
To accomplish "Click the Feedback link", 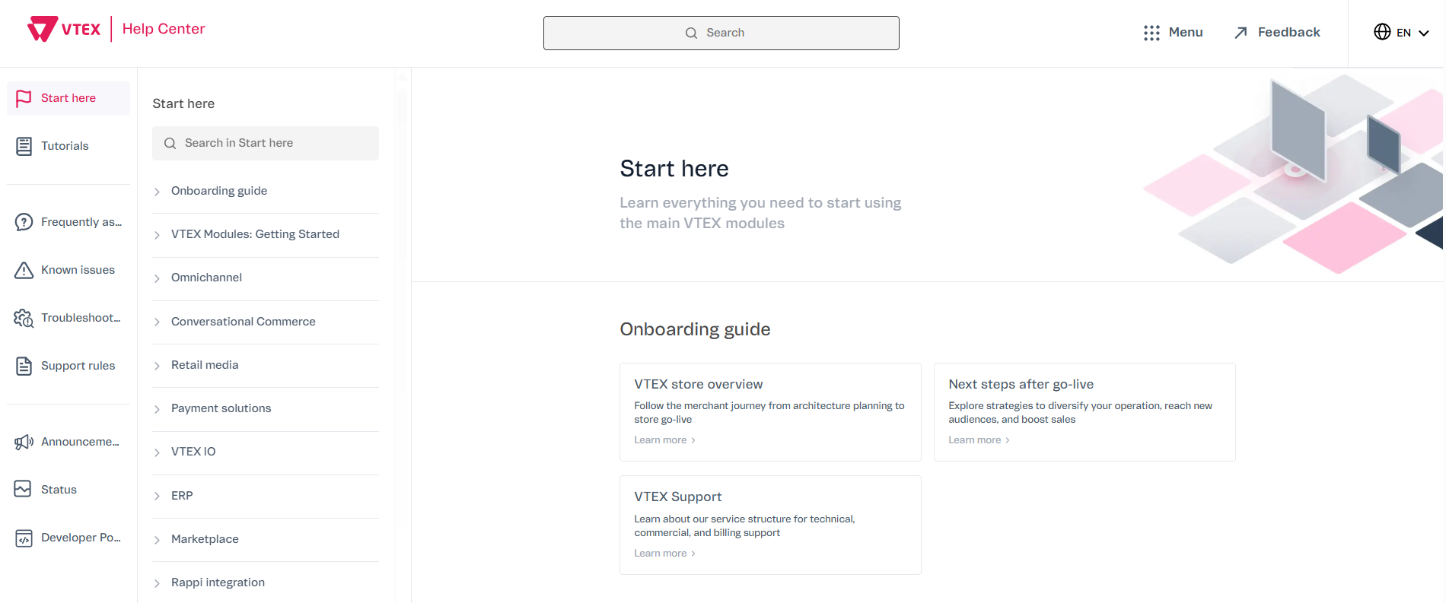I will click(1278, 33).
